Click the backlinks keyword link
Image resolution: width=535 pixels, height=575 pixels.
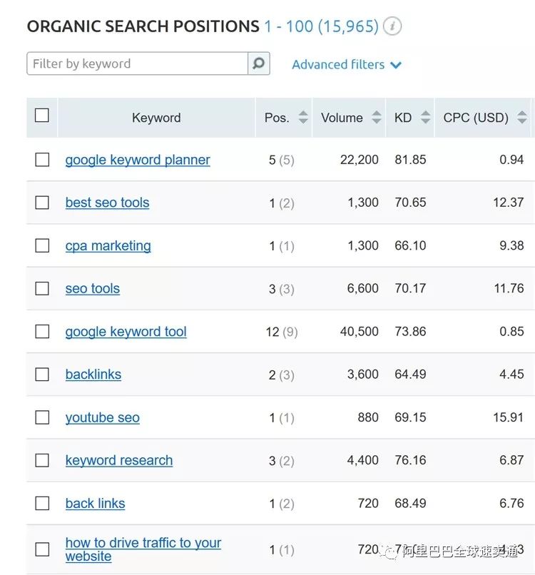tap(93, 375)
